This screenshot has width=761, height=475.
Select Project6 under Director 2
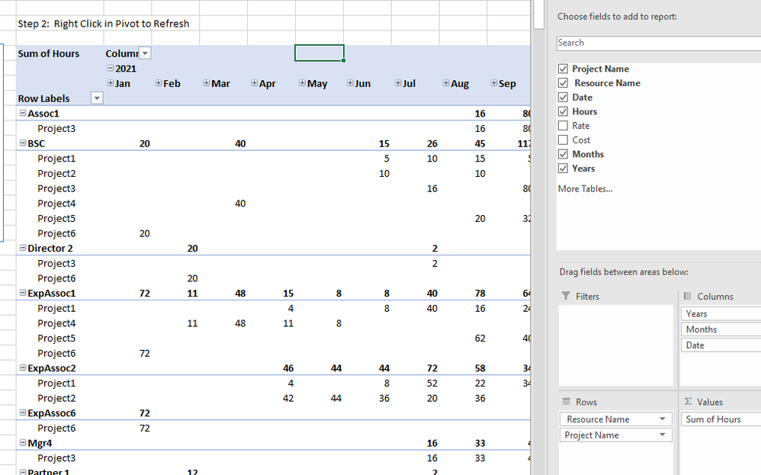pyautogui.click(x=56, y=278)
